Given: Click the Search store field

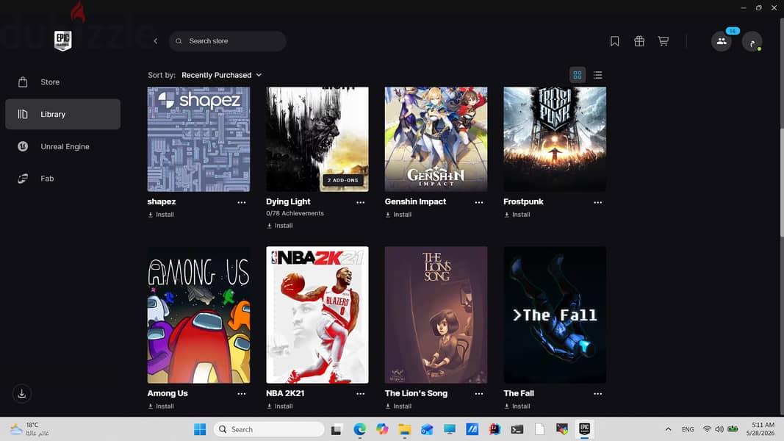Looking at the screenshot, I should coord(228,41).
